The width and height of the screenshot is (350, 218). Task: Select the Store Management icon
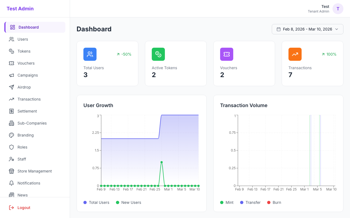pos(11,171)
